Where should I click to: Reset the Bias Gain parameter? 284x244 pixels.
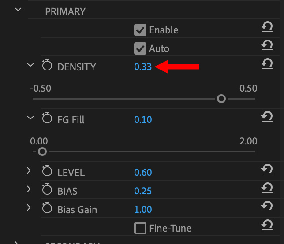266,207
